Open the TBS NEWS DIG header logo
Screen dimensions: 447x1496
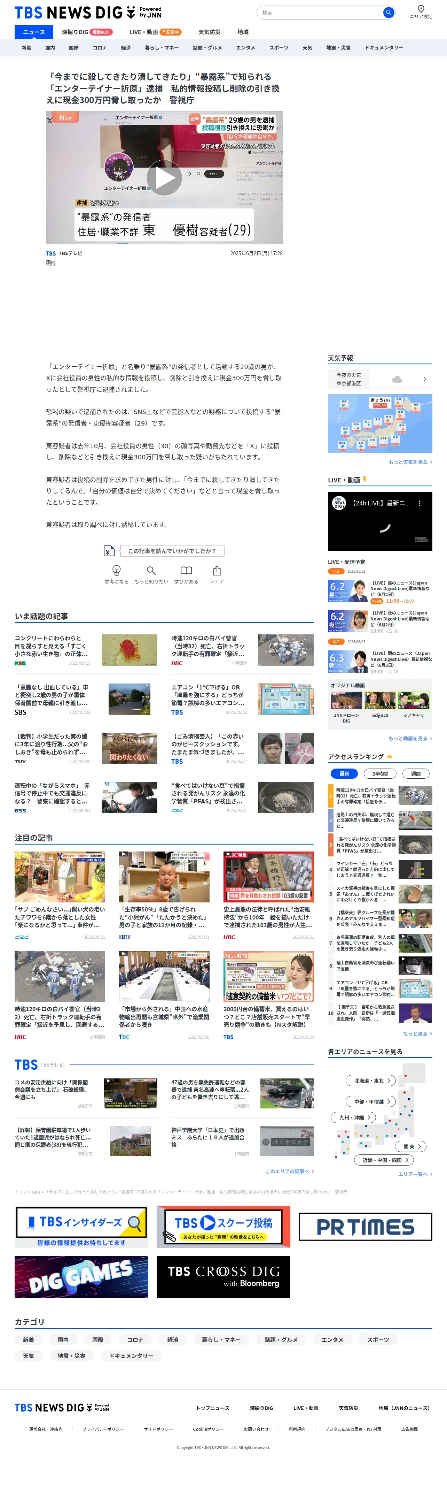coord(88,12)
